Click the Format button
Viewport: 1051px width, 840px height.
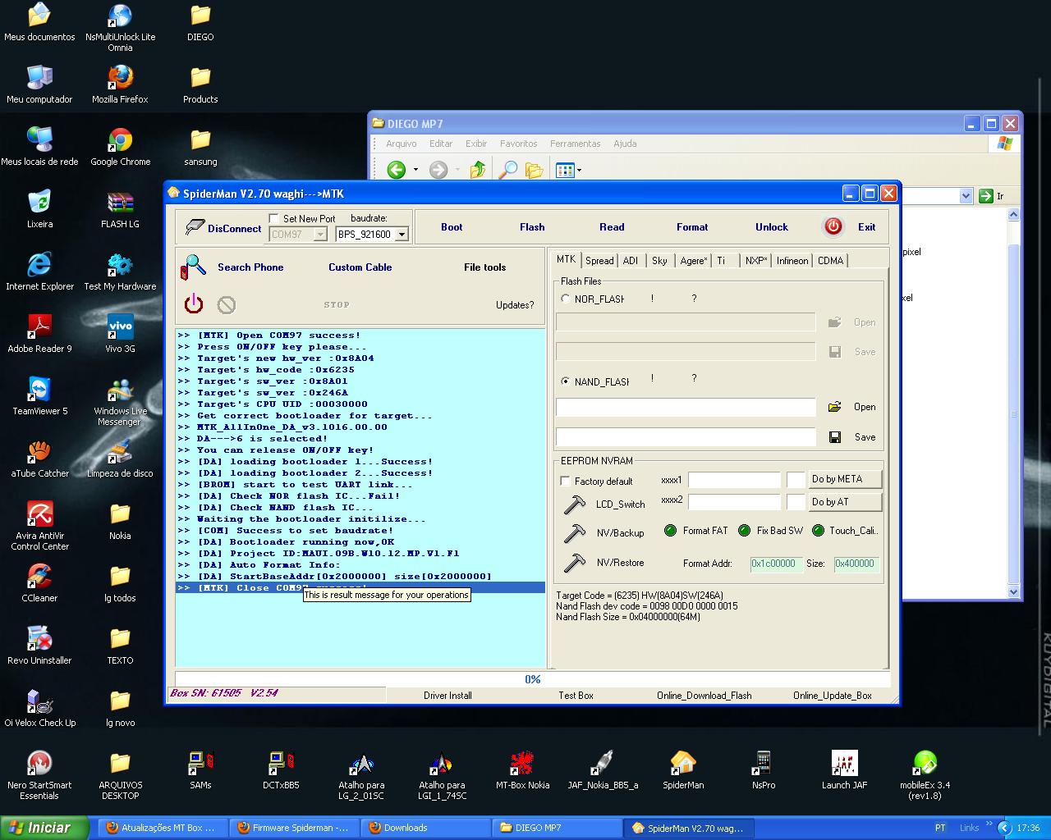(692, 227)
